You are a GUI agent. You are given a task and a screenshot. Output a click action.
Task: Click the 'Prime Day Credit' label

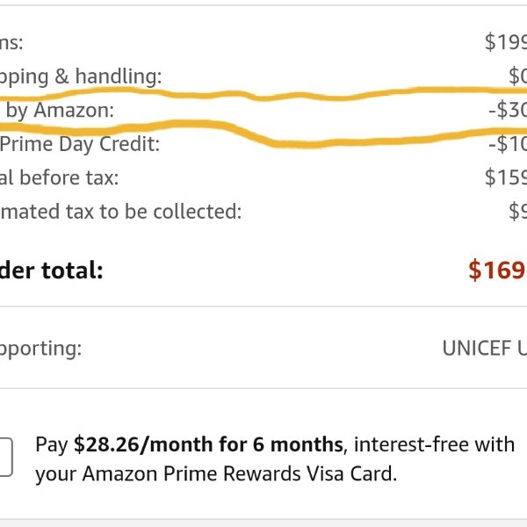pos(80,145)
